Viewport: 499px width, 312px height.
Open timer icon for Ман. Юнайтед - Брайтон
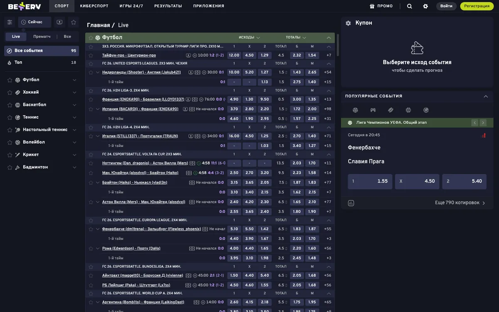coord(195,173)
